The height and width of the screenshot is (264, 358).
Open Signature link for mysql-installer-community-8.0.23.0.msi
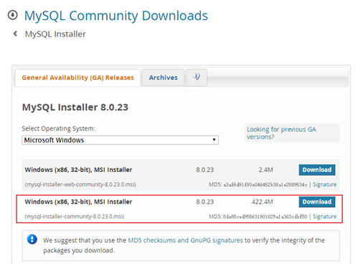(324, 217)
